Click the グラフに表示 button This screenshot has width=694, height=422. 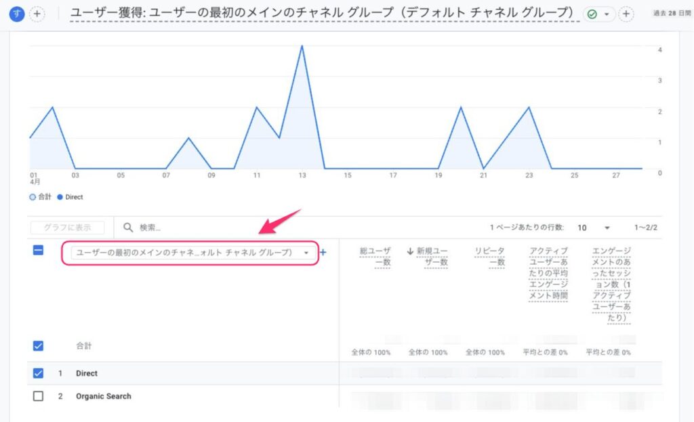point(68,228)
